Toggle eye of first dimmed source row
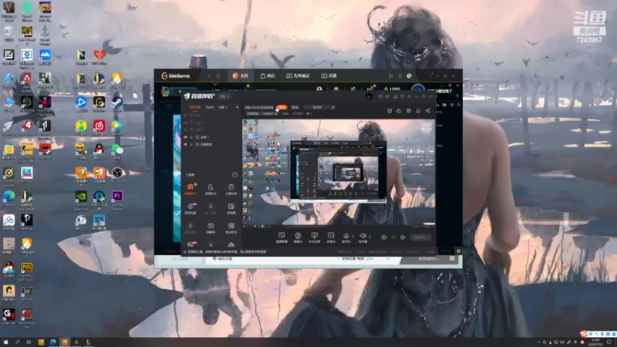The image size is (617, 347). [x=186, y=116]
